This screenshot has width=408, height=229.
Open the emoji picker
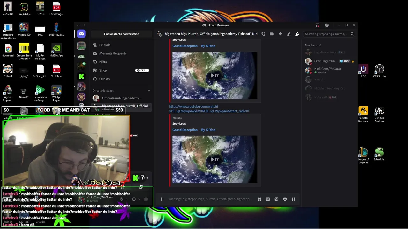tap(285, 199)
